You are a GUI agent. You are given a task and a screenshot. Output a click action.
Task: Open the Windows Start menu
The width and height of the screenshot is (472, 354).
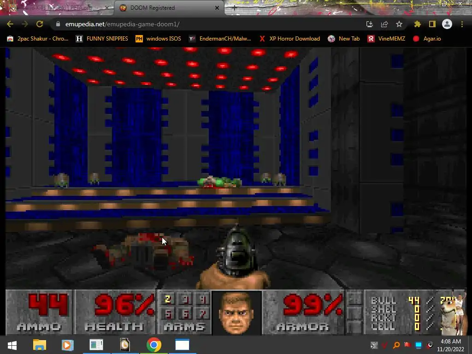pos(12,345)
